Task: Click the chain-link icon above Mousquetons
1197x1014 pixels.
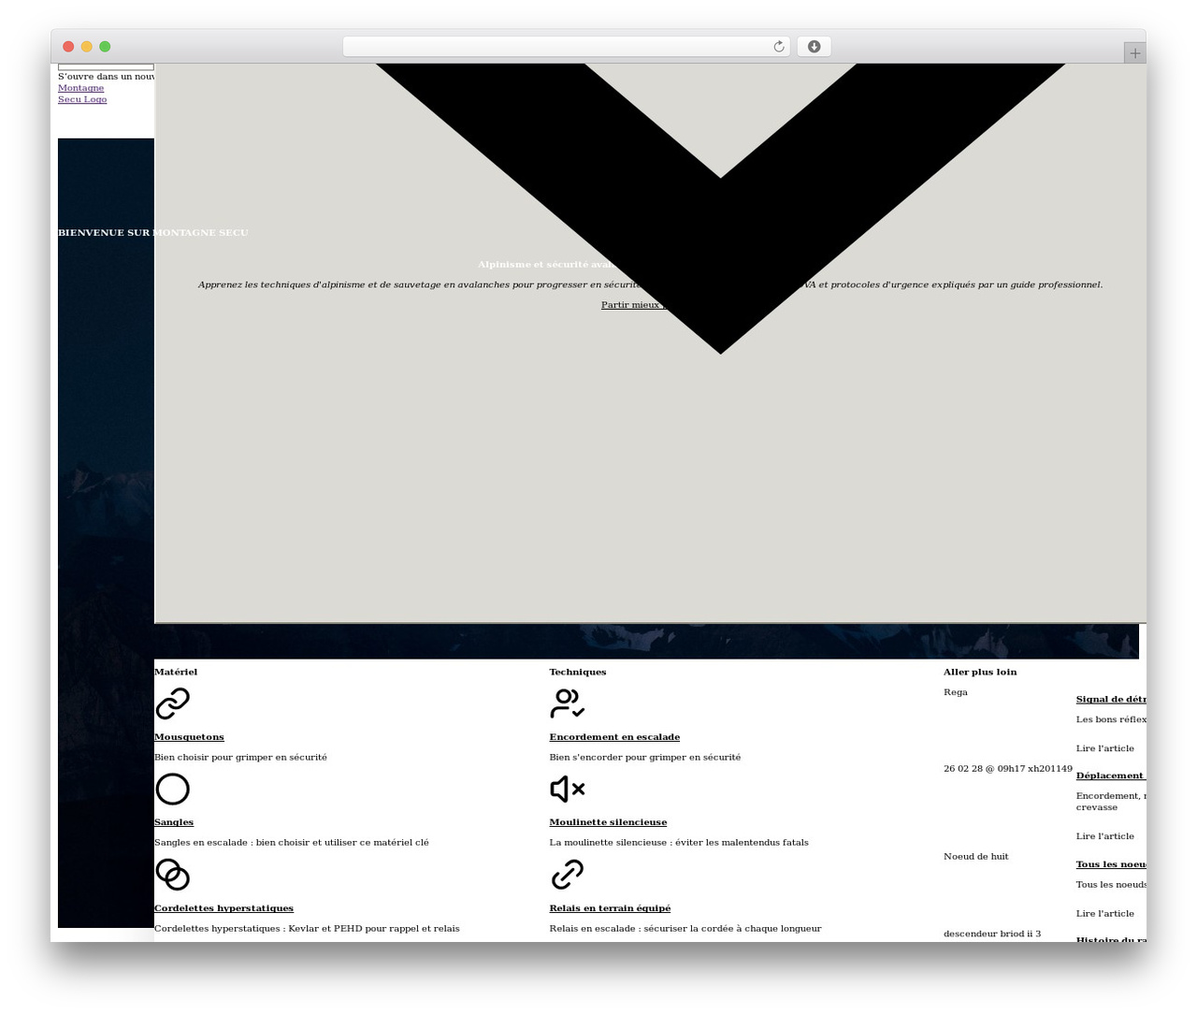Action: pos(172,703)
